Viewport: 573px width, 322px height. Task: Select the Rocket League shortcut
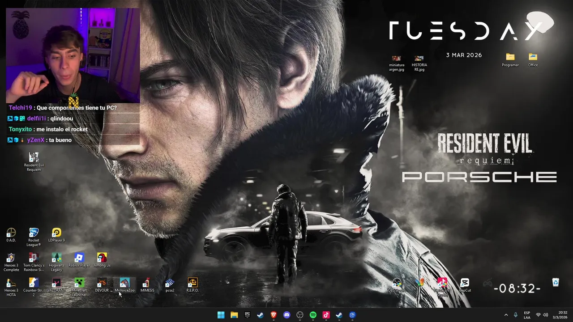[x=34, y=237]
